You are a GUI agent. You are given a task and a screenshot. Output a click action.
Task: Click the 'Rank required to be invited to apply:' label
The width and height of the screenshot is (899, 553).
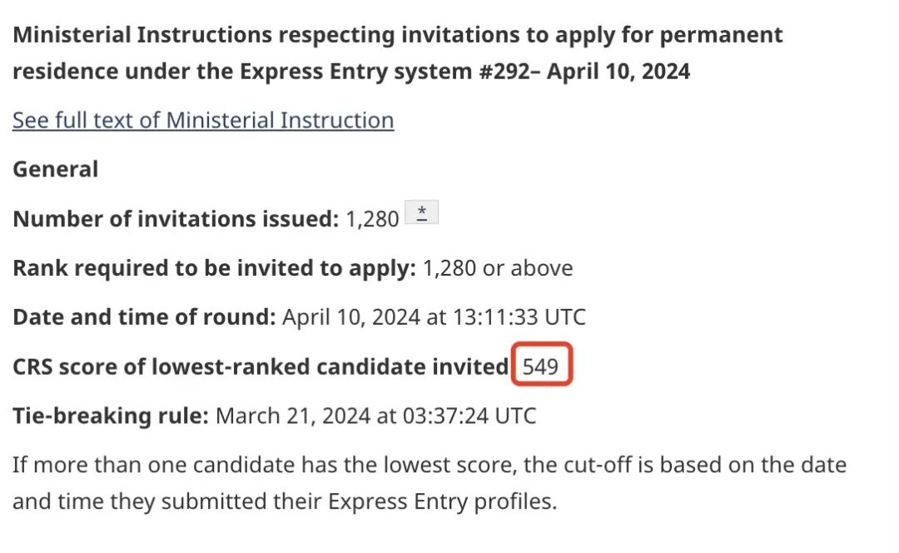[x=214, y=268]
